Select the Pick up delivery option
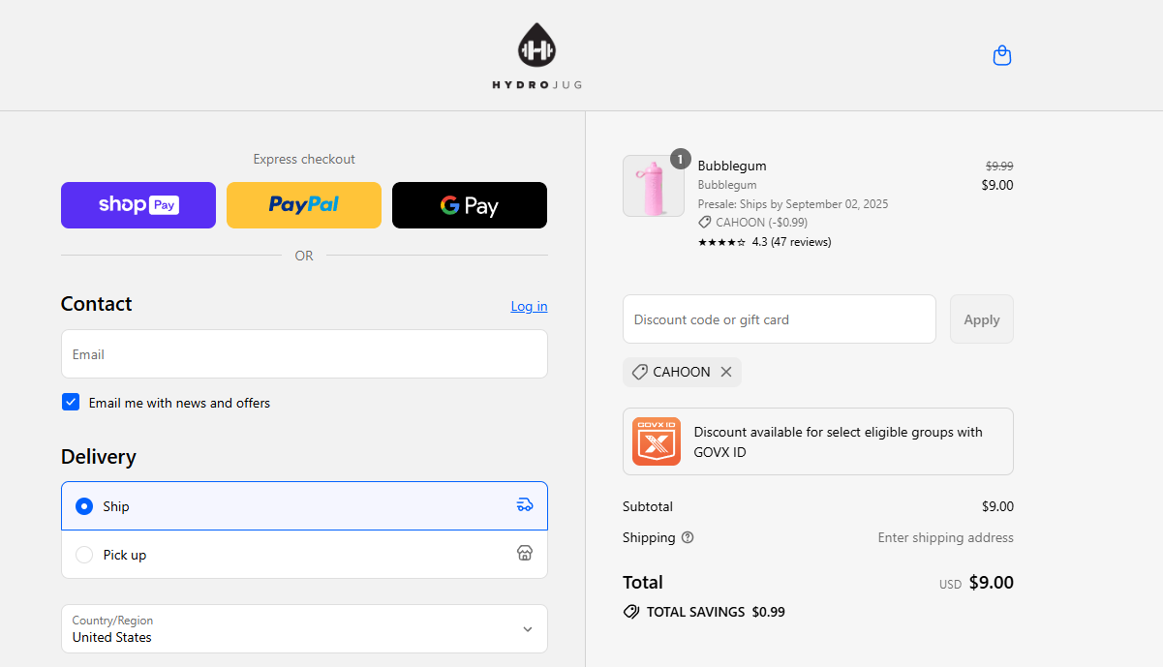 pos(304,555)
